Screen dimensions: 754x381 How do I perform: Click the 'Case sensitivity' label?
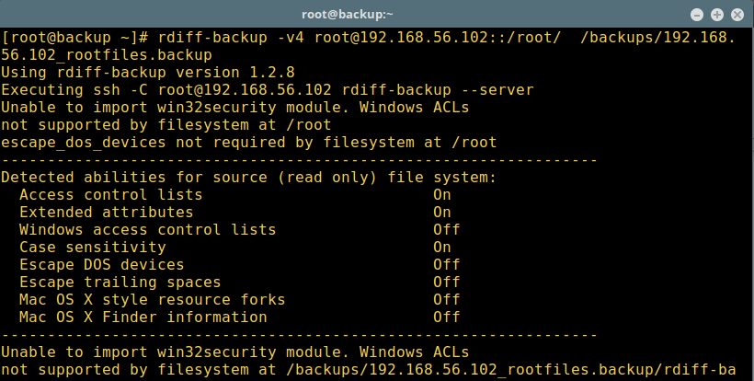click(x=92, y=248)
